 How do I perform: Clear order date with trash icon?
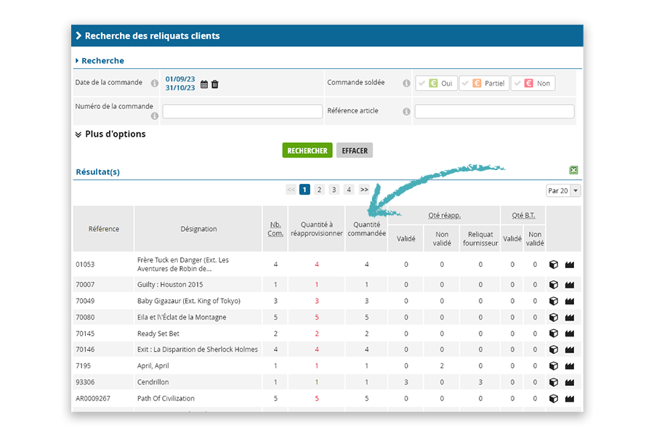215,84
